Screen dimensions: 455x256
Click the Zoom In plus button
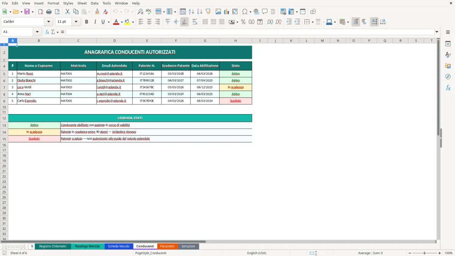[x=439, y=253]
